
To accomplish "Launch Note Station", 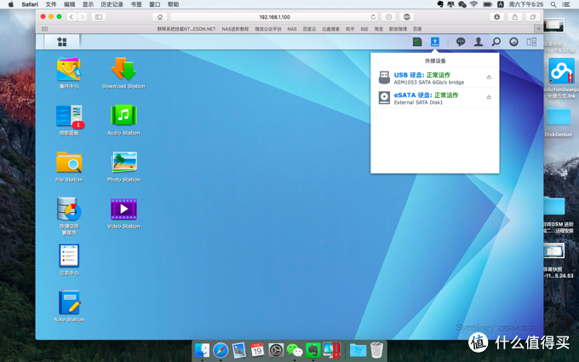I will (69, 302).
